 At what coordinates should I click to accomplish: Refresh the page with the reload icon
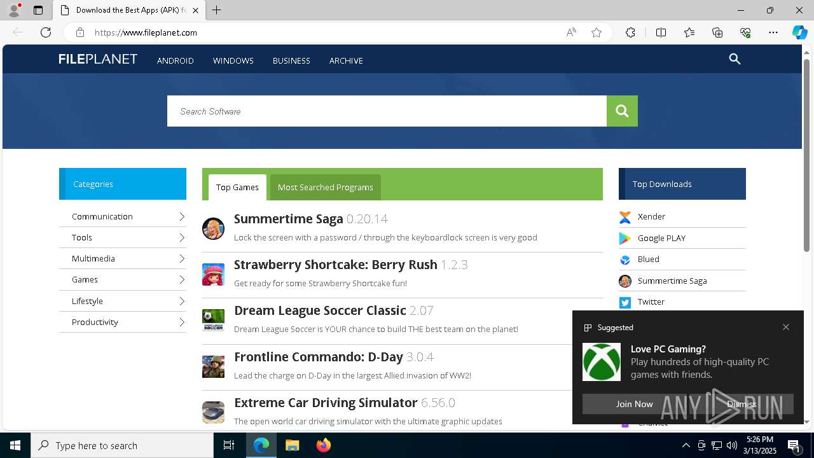[46, 32]
